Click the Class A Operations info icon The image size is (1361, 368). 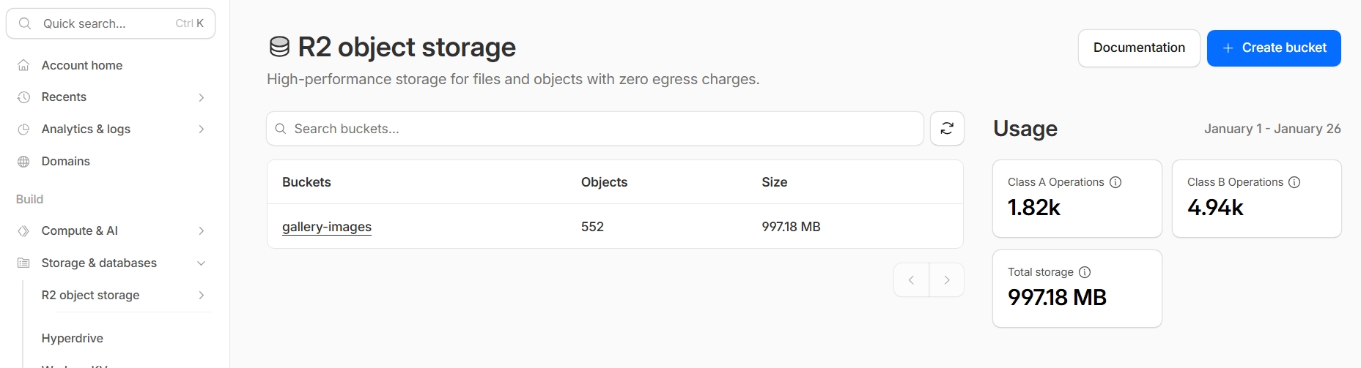click(x=1115, y=182)
